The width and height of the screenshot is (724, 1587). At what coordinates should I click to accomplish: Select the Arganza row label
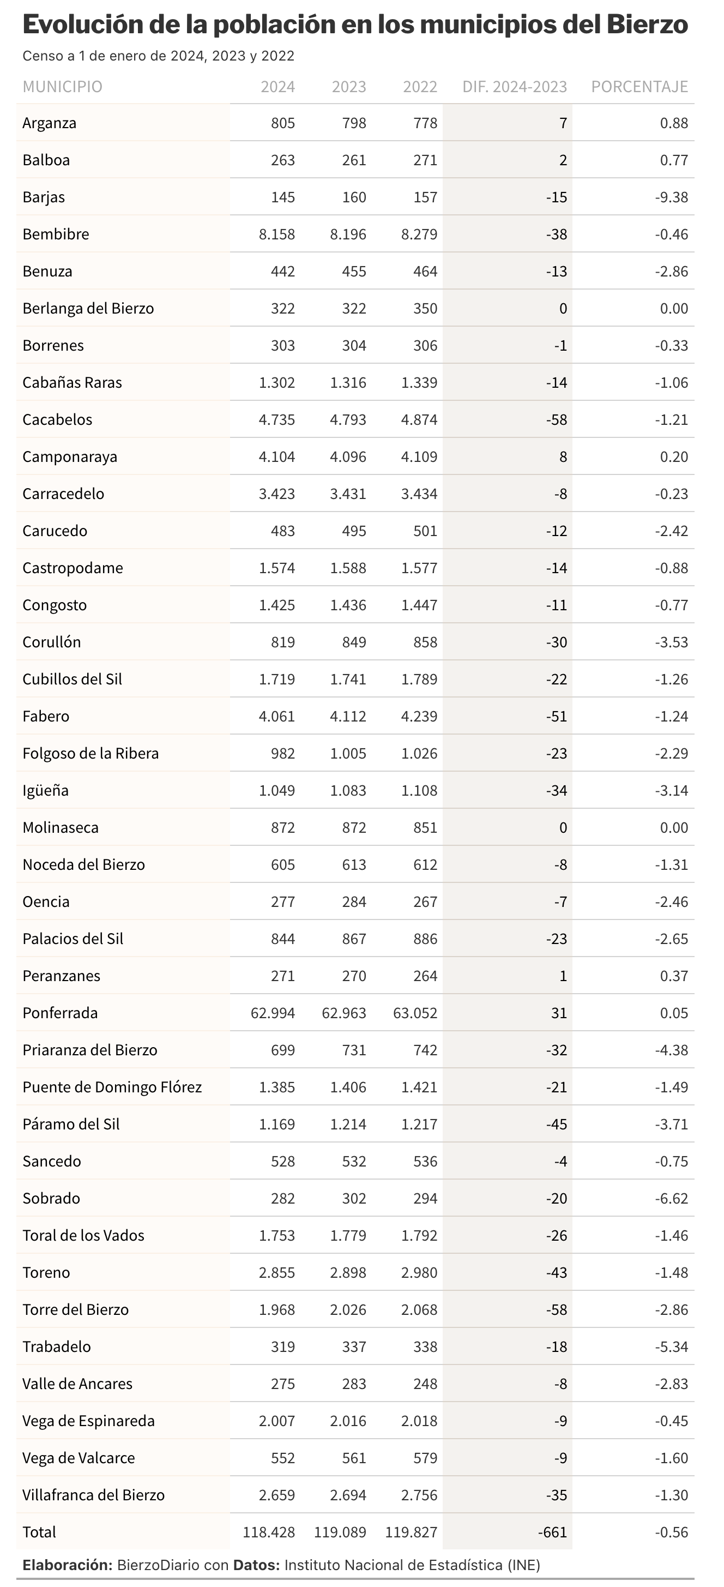[x=50, y=123]
